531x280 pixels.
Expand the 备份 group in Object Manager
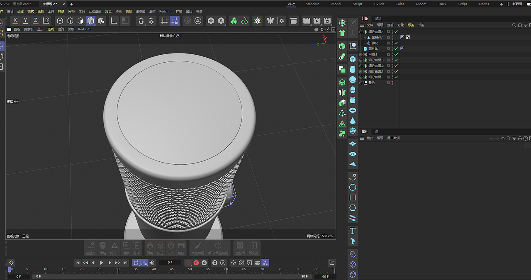coord(361,83)
